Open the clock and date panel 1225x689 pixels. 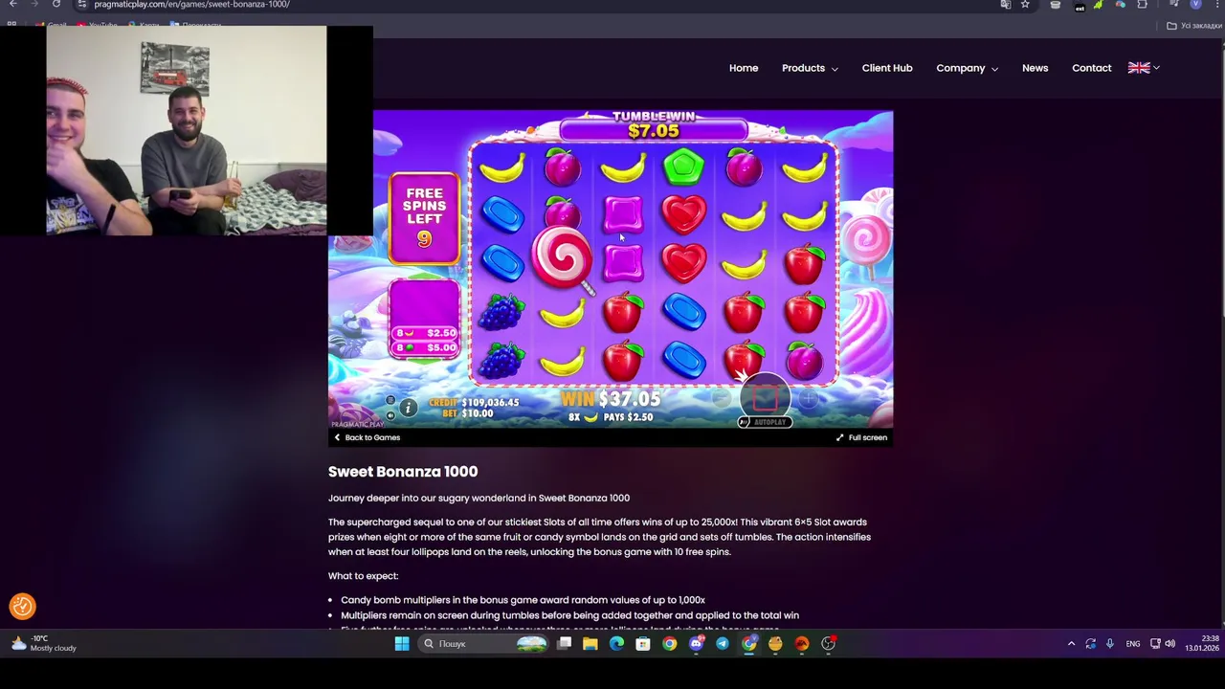click(x=1202, y=643)
